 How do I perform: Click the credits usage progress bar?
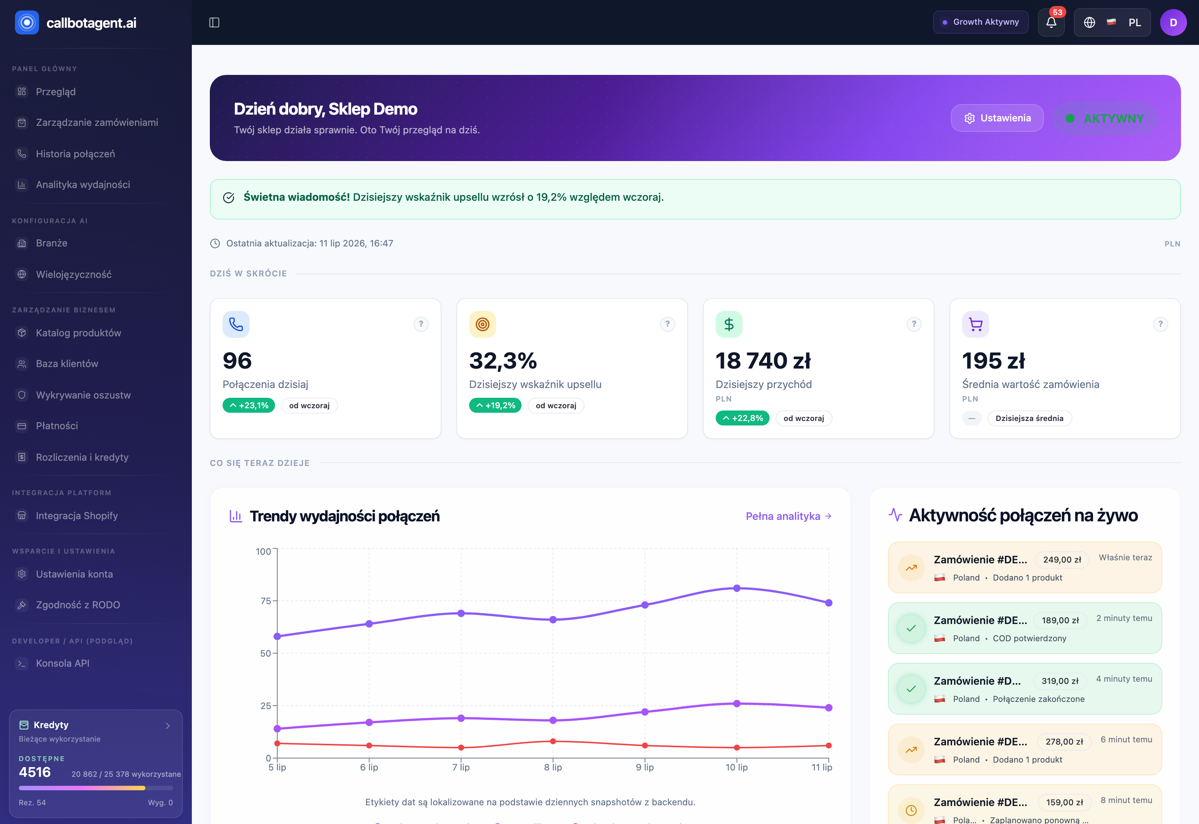96,788
